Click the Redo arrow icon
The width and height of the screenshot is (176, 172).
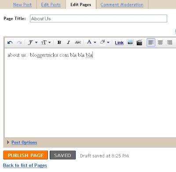[19, 43]
